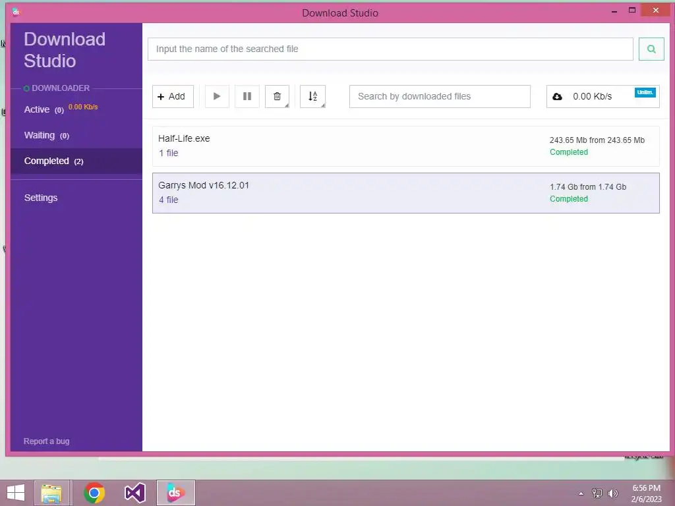
Task: Show hidden system tray icons
Action: (581, 493)
